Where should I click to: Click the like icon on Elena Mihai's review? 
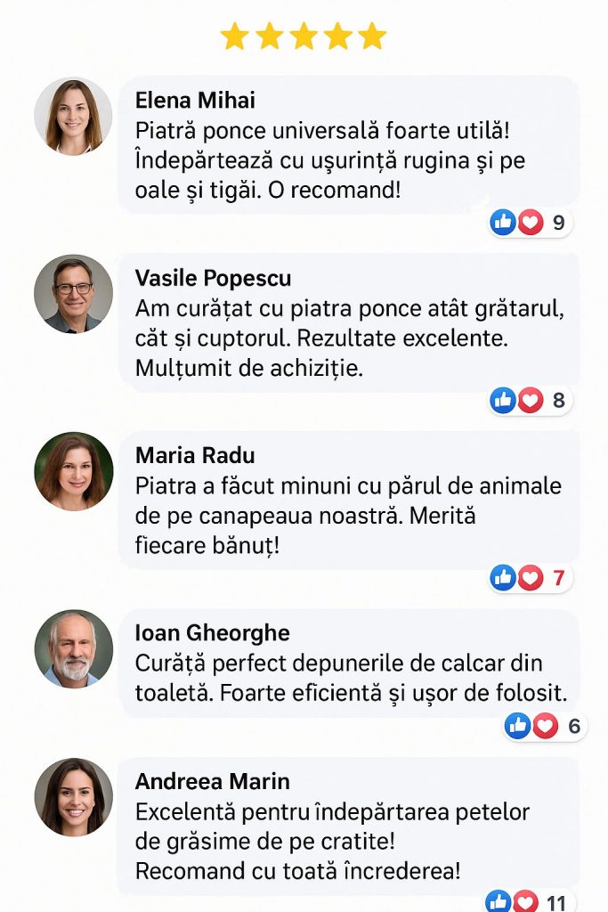point(503,222)
